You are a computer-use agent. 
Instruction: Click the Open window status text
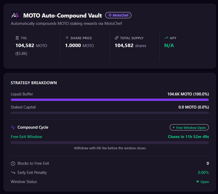tap(205, 182)
